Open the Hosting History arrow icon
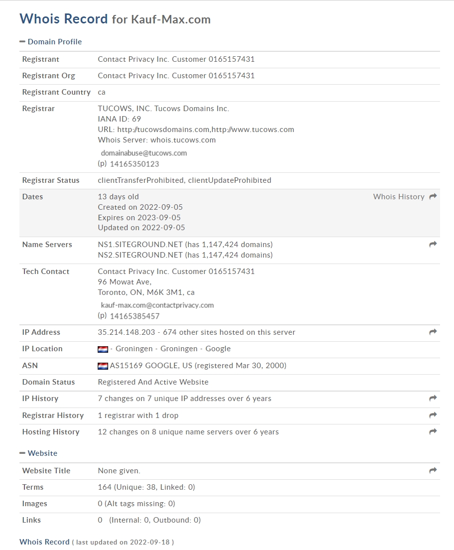This screenshot has width=454, height=550. pos(433,431)
